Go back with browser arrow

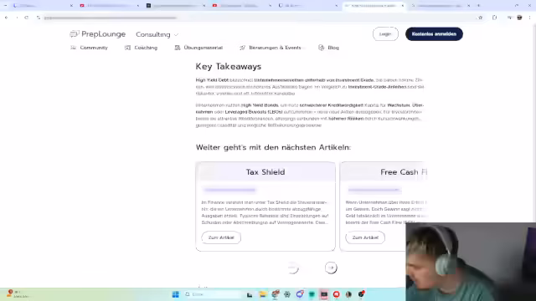point(6,18)
